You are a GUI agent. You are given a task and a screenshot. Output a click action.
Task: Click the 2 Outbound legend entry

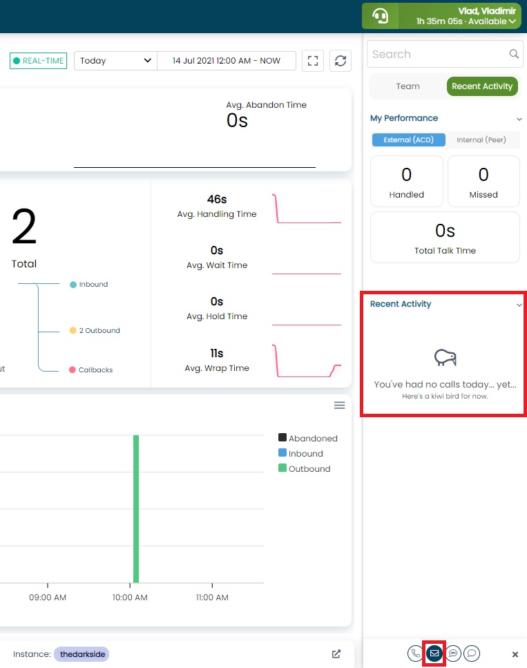tap(95, 330)
